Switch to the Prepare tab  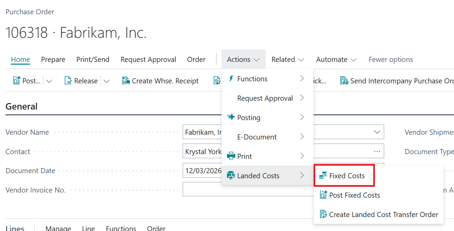53,60
